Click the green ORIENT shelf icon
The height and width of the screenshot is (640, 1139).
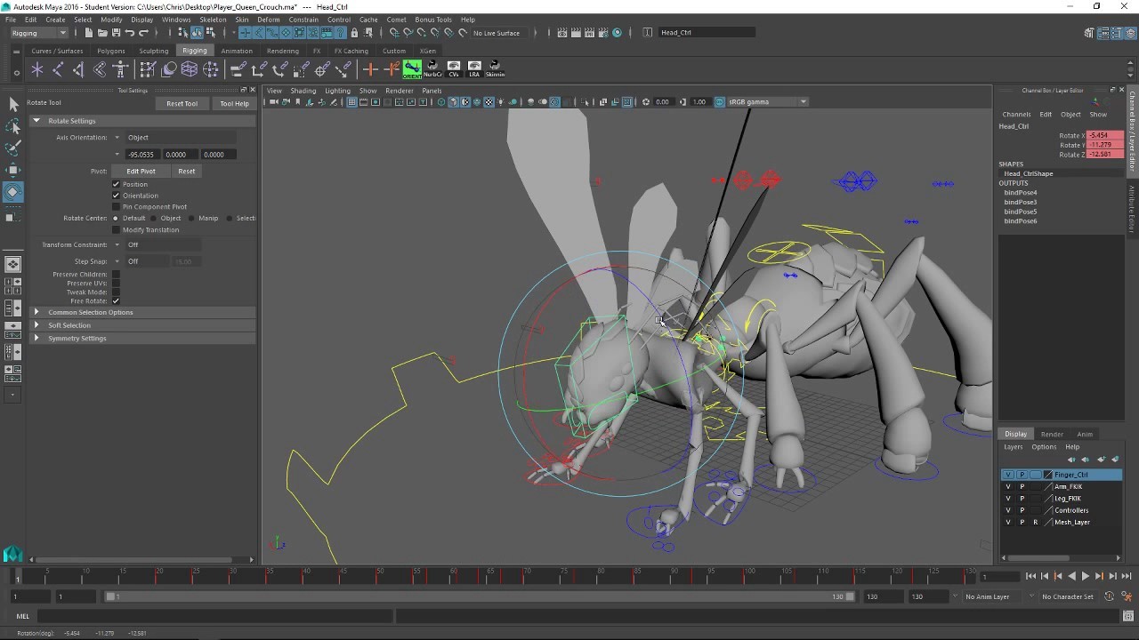[412, 68]
